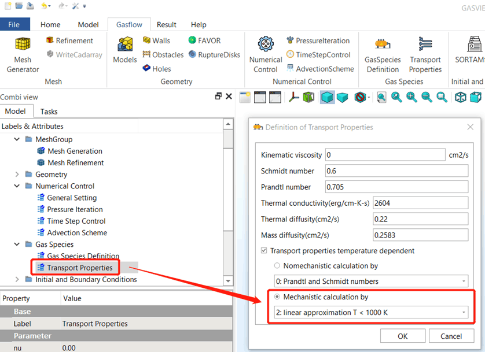
Task: Open the linear approximation T < 1000 K dropdown
Action: click(371, 312)
